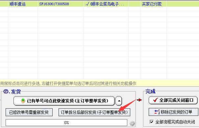Click the 0% shipping progress bar

66,122
